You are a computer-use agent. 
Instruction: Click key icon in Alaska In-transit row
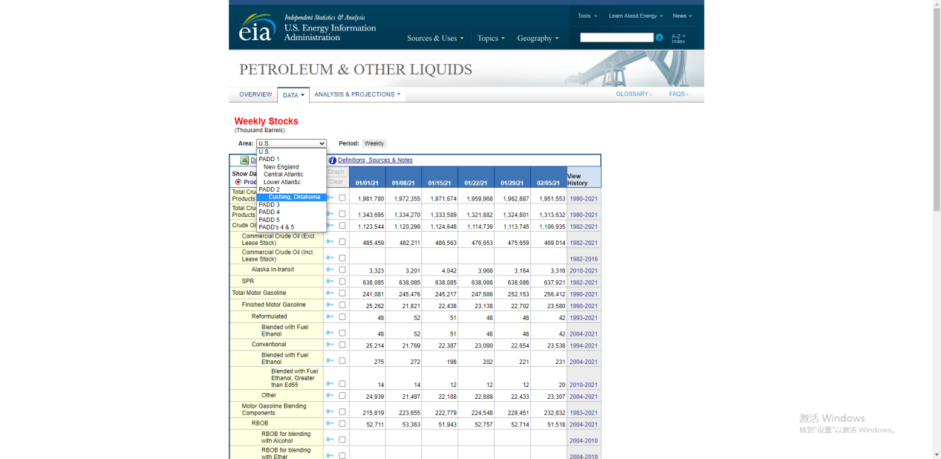330,270
